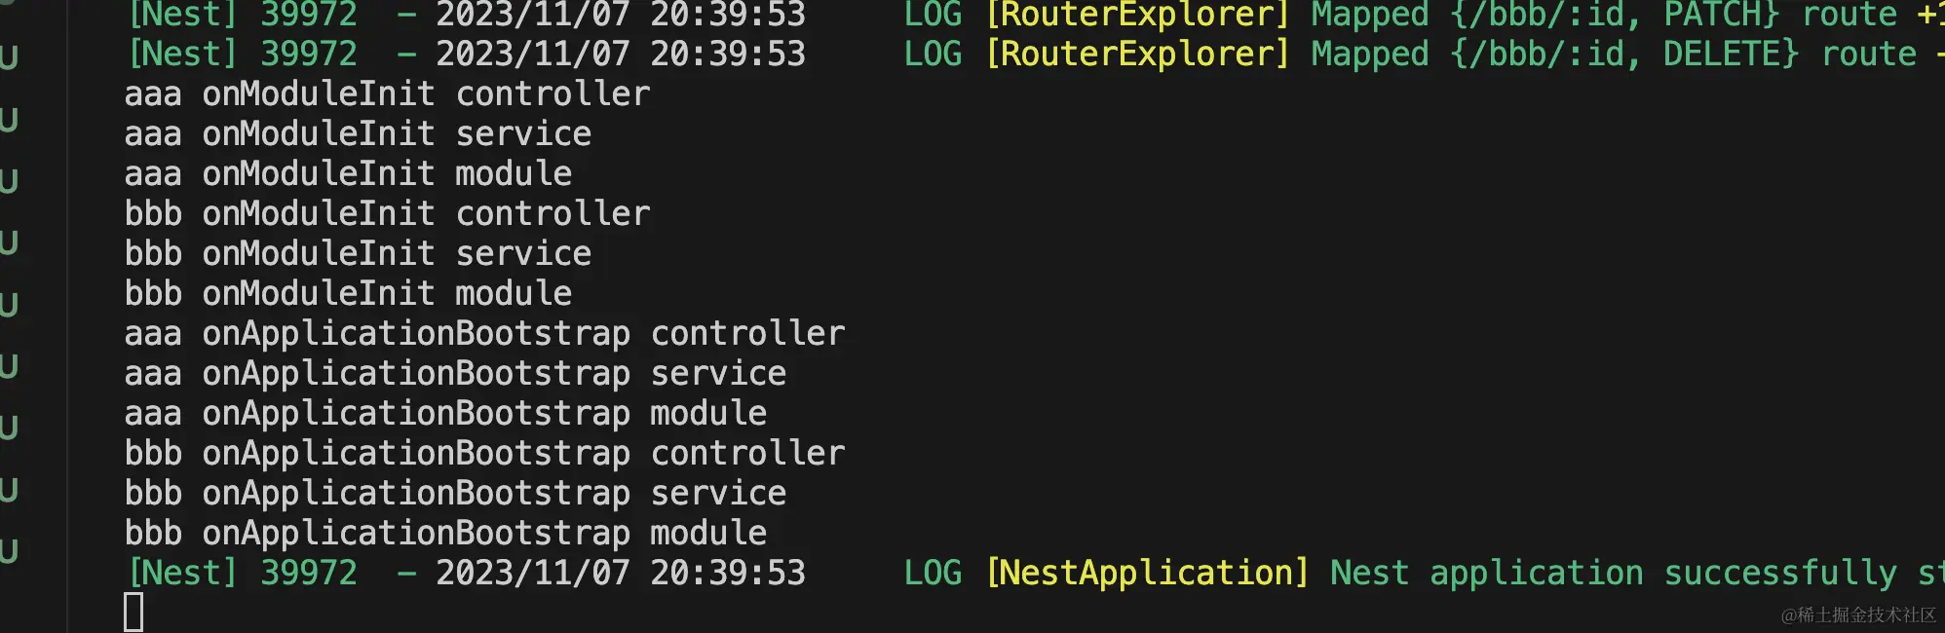Click the bottommost U git status badge

click(x=9, y=551)
